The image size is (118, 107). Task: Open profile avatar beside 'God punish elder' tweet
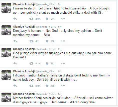(6, 53)
